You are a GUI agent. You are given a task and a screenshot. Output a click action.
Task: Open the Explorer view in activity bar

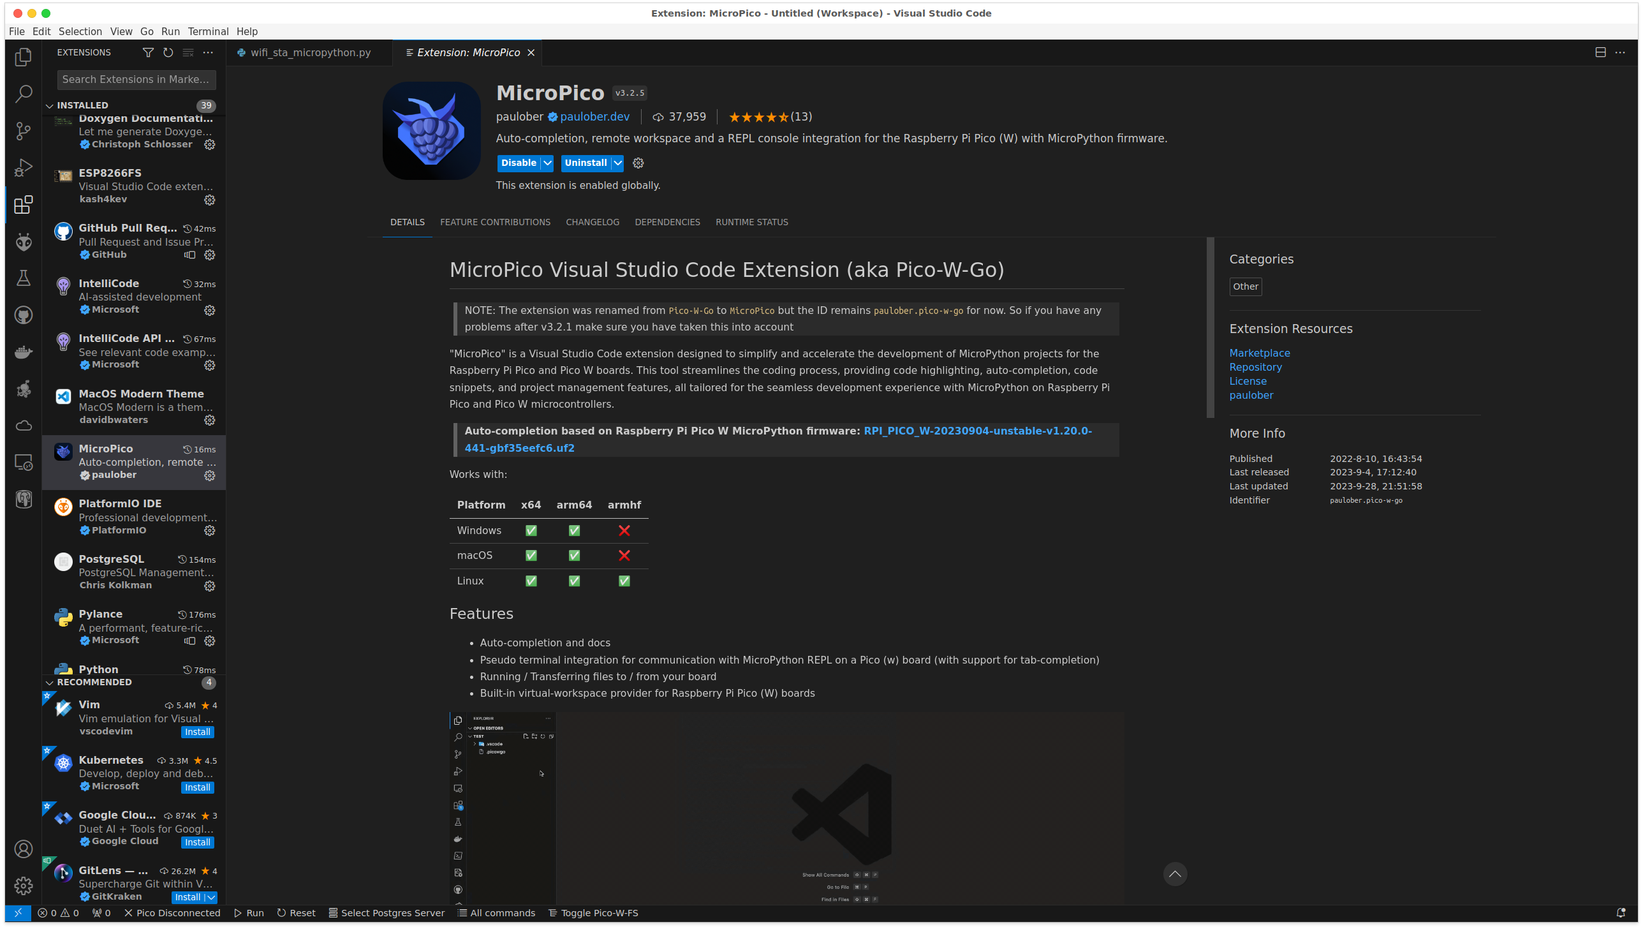tap(24, 57)
